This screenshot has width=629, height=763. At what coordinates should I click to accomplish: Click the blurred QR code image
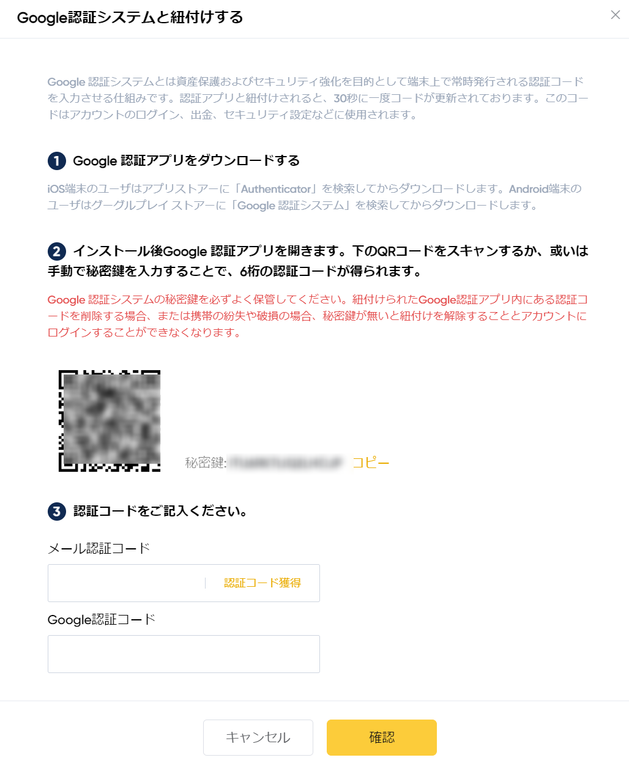[x=110, y=421]
